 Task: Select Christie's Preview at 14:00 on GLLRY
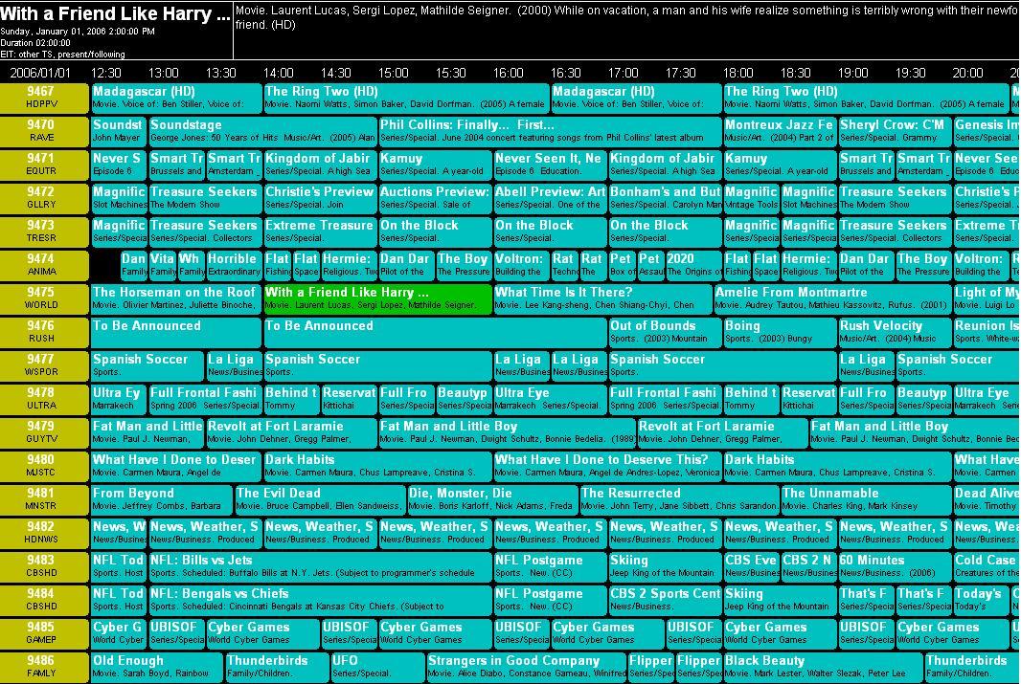click(x=320, y=198)
